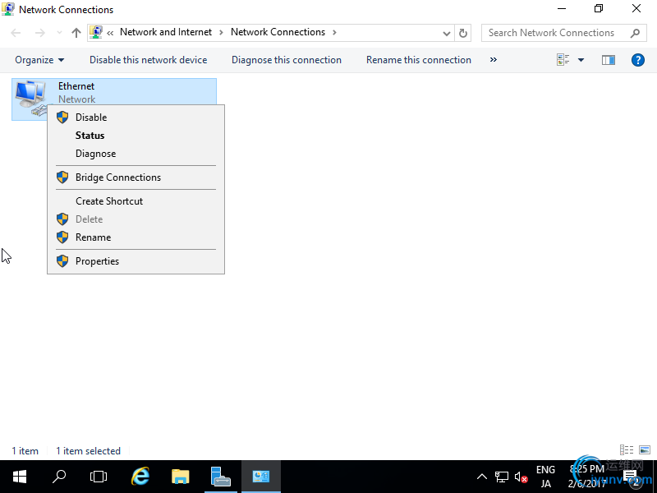Expand arrow after Network and Internet

(x=221, y=33)
